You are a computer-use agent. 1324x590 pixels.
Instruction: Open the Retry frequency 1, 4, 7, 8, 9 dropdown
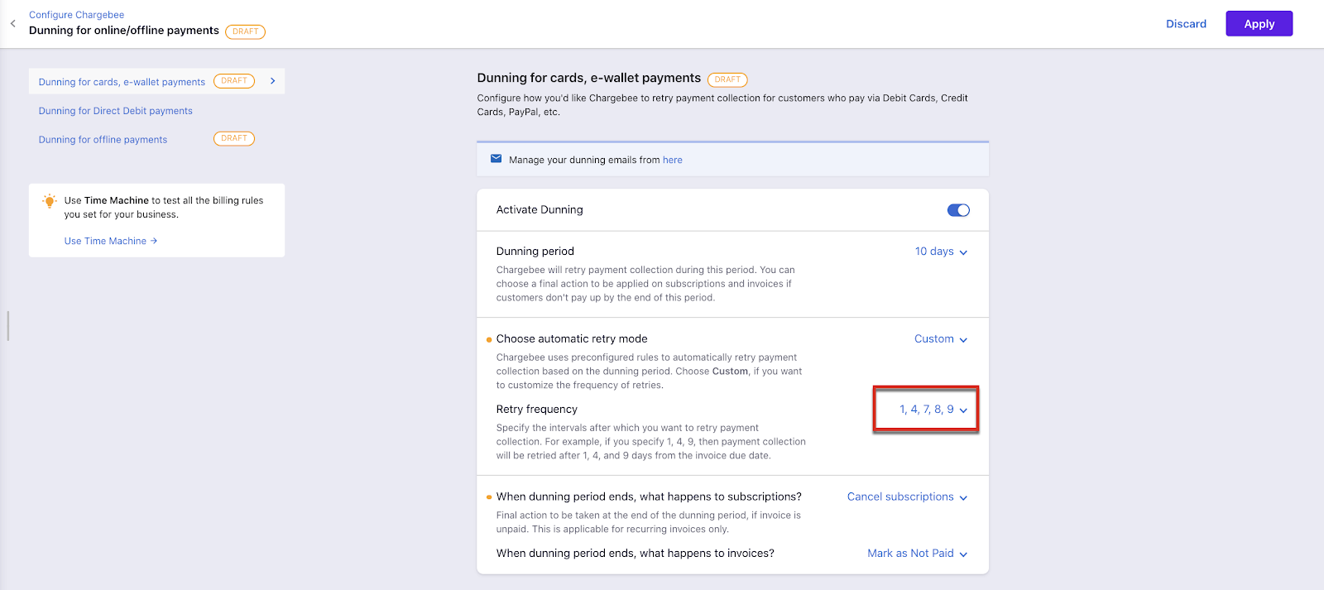[933, 410]
